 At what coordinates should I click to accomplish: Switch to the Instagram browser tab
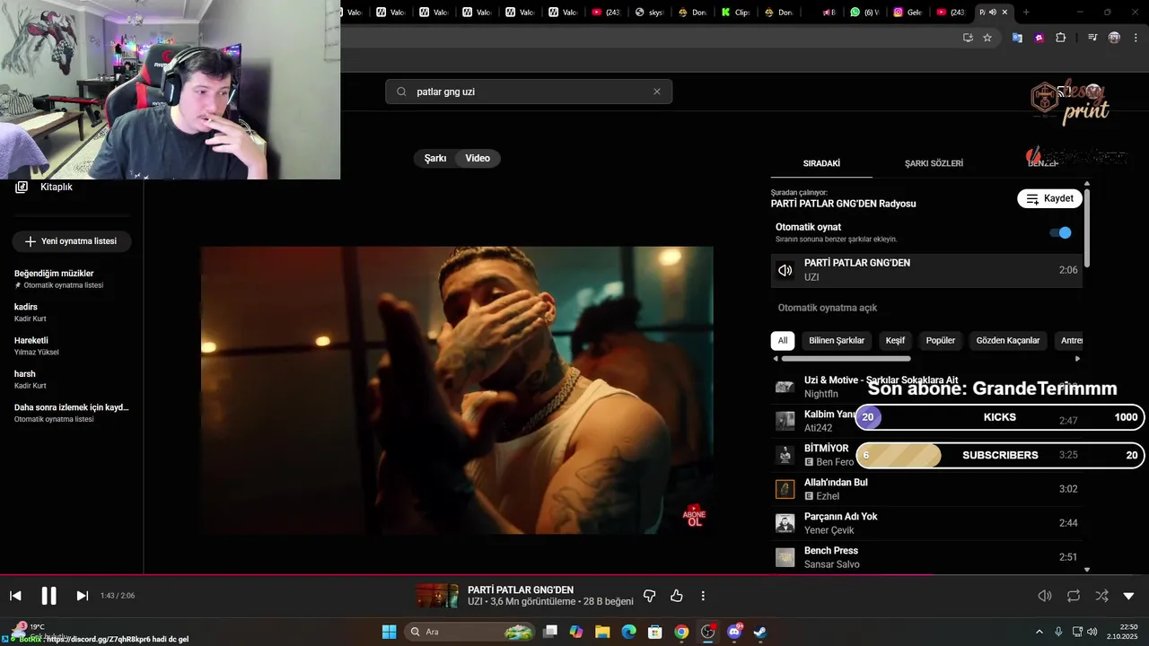click(908, 13)
